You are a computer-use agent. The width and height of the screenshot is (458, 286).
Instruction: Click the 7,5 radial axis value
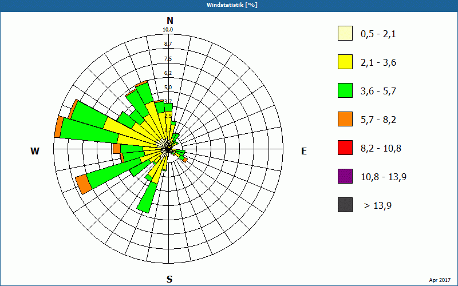(168, 59)
